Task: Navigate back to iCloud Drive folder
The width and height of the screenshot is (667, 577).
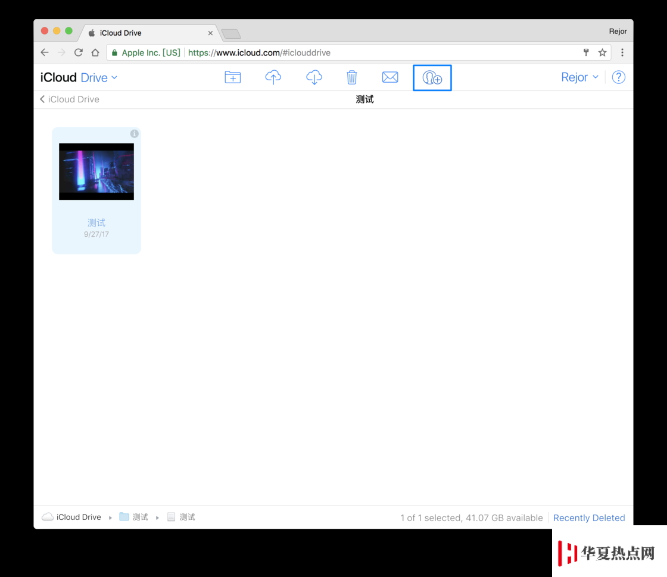Action: click(70, 99)
